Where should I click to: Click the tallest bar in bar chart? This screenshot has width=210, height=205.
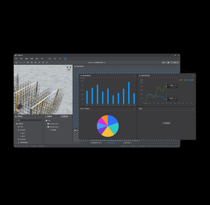click(129, 93)
